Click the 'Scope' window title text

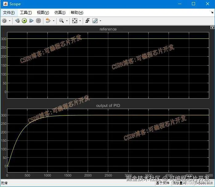point(15,4)
